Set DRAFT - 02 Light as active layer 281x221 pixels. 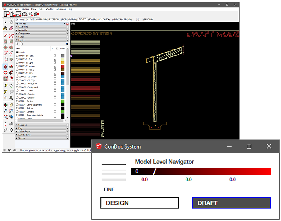tap(17, 63)
